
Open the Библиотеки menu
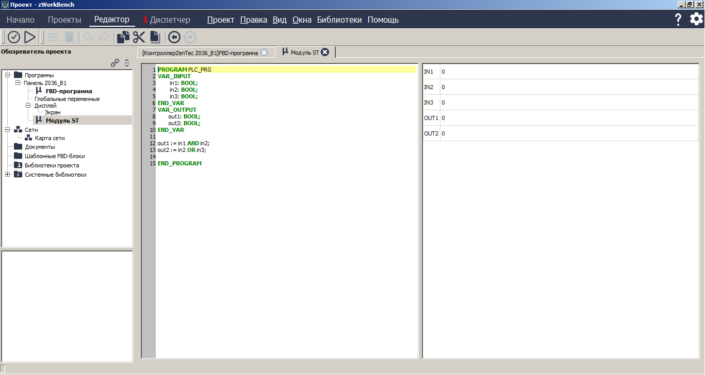[x=339, y=20]
